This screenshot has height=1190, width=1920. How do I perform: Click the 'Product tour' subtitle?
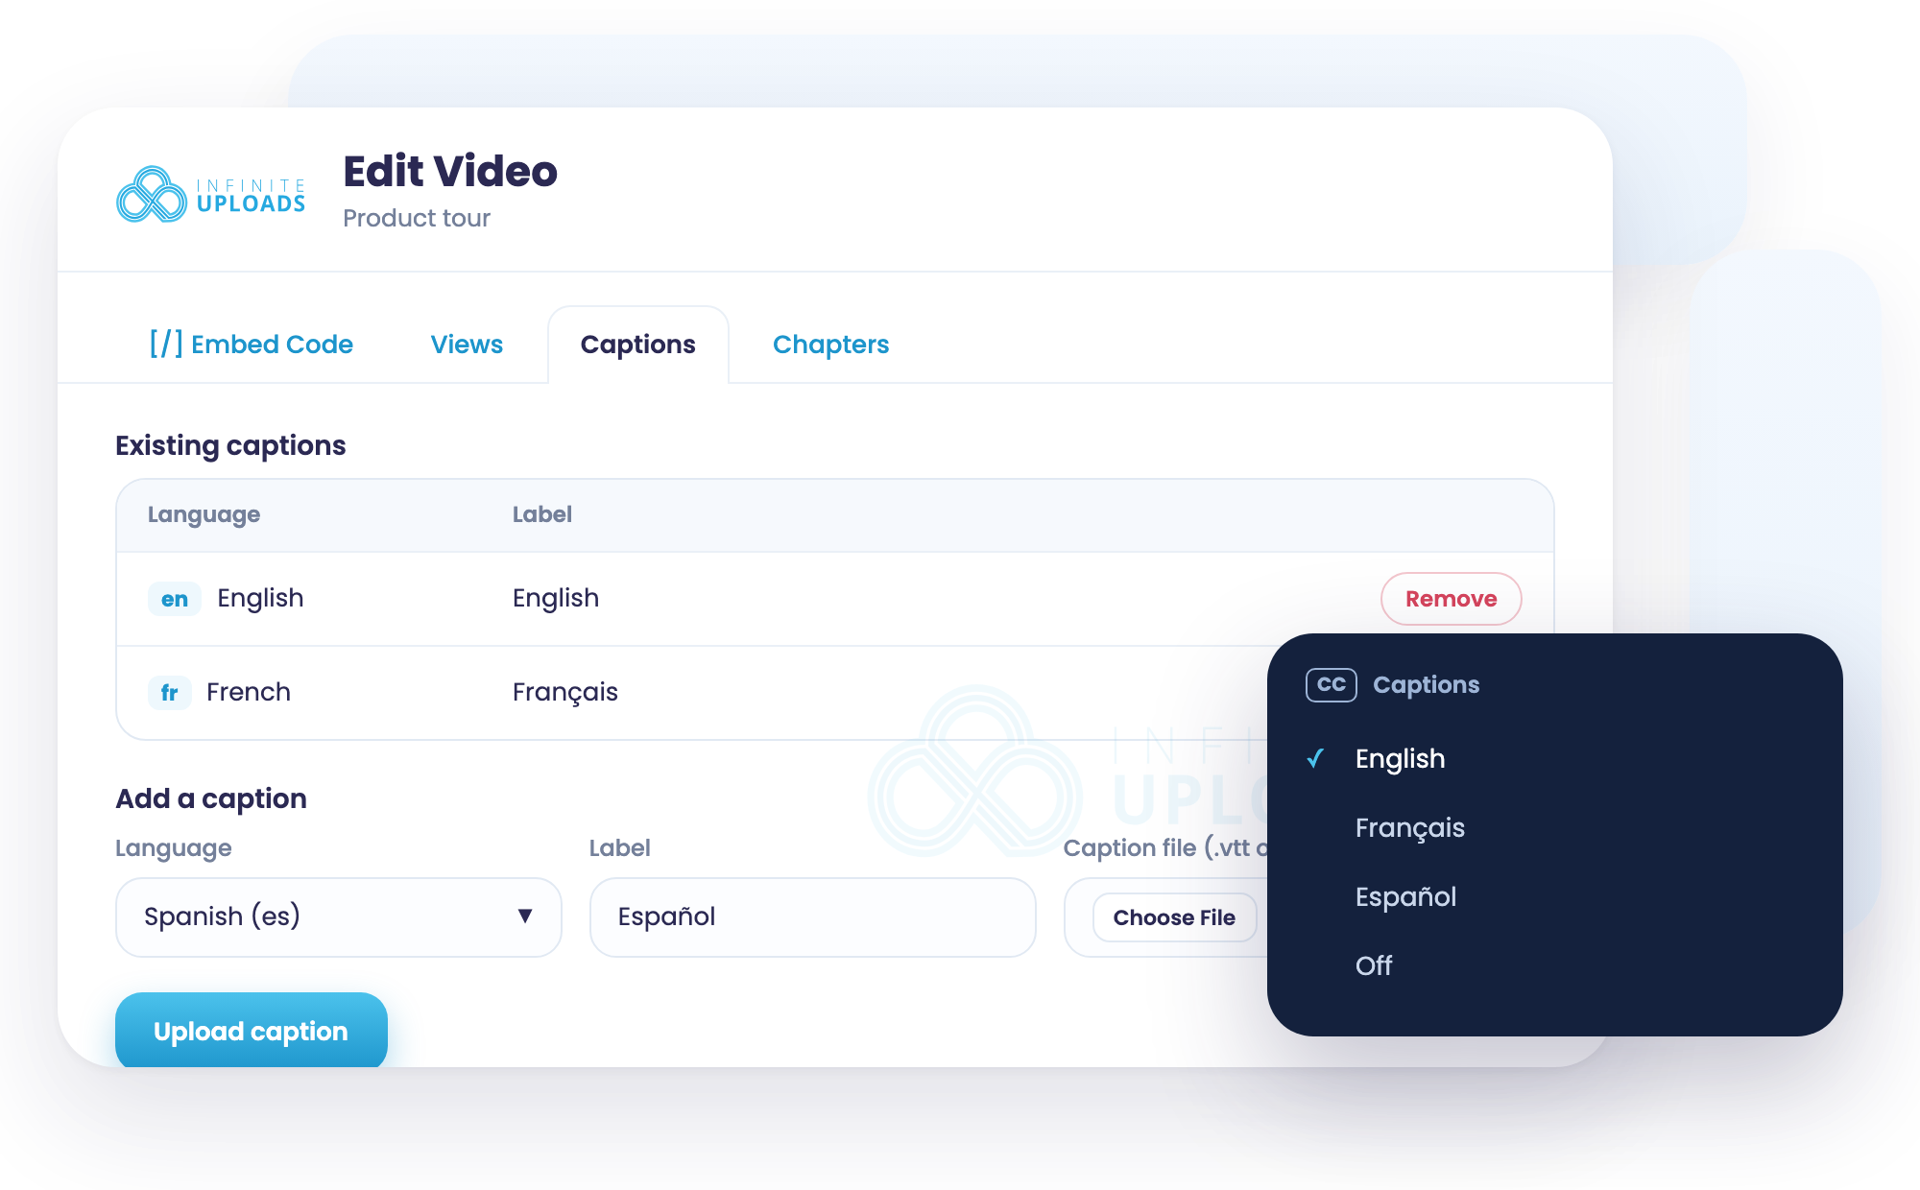(417, 219)
